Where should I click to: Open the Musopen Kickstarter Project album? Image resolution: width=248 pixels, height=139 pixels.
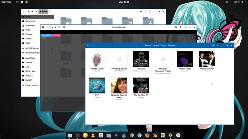click(x=163, y=59)
